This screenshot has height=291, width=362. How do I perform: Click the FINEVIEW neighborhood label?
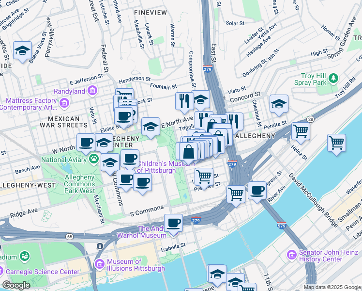(151, 13)
